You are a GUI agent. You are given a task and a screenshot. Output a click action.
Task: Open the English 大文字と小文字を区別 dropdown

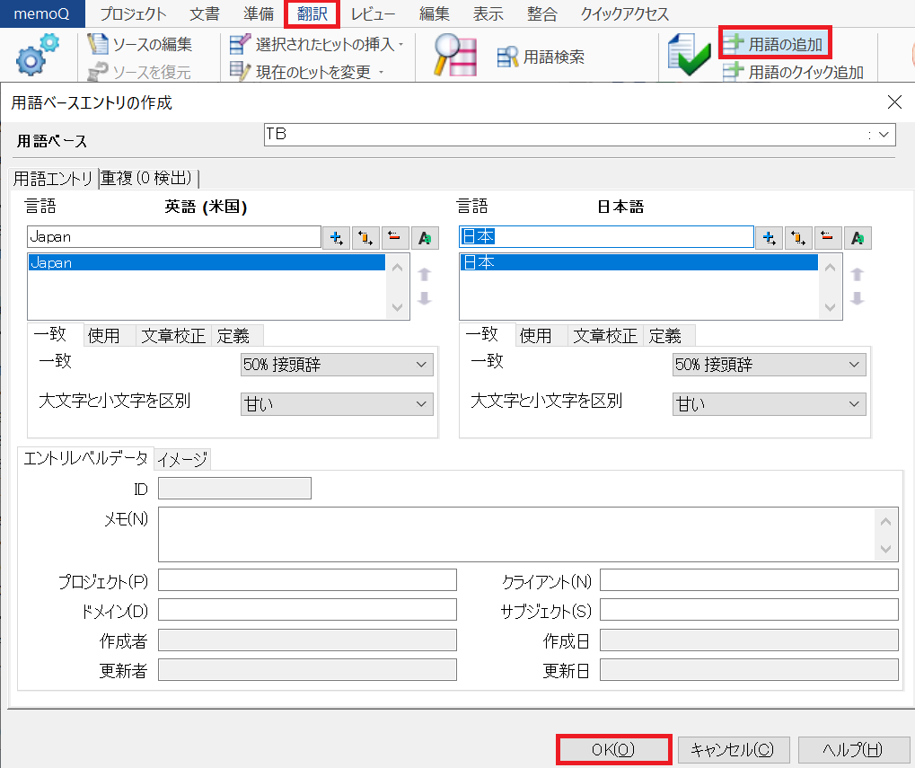tap(337, 404)
